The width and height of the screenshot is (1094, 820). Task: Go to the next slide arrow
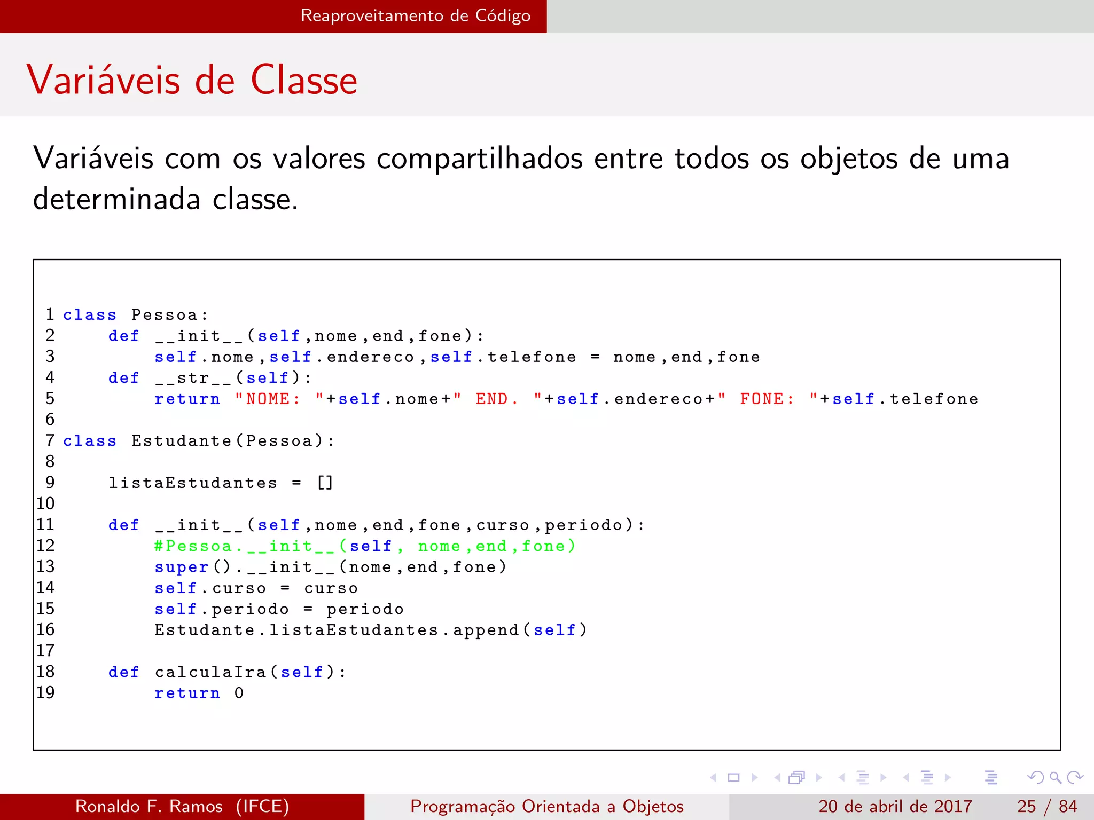[755, 777]
